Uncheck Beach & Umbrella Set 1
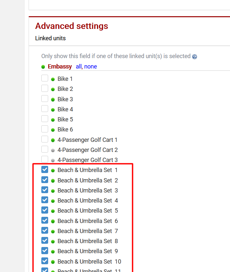230x272 pixels. coord(45,169)
